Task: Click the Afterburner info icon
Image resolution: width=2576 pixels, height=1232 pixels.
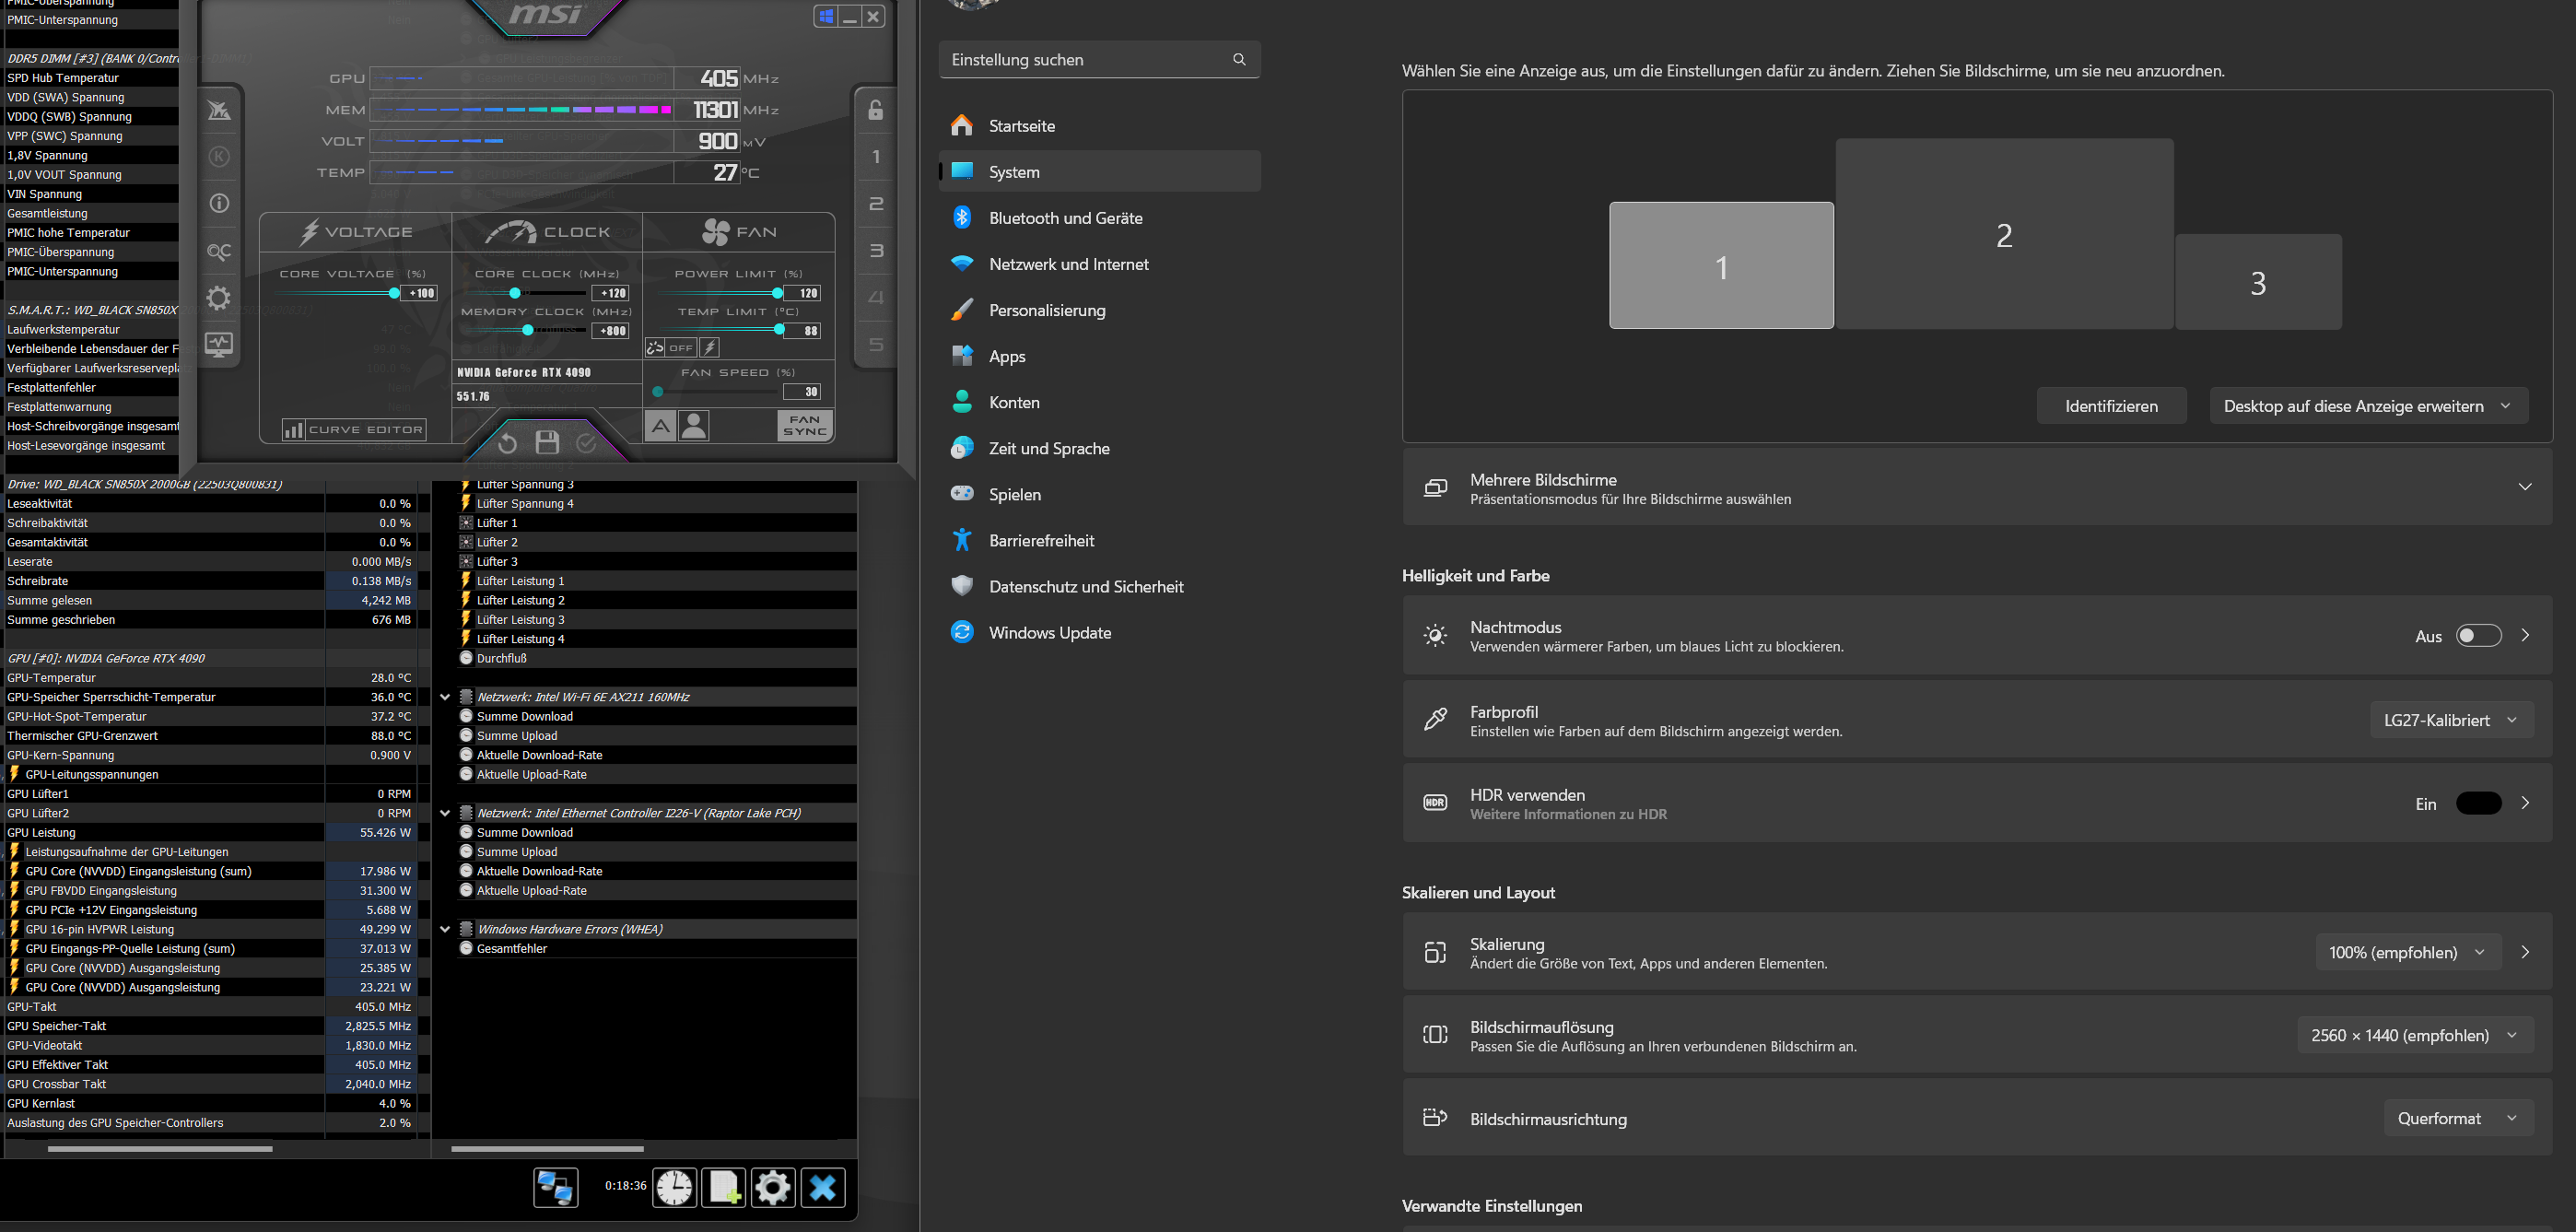Action: tap(218, 204)
